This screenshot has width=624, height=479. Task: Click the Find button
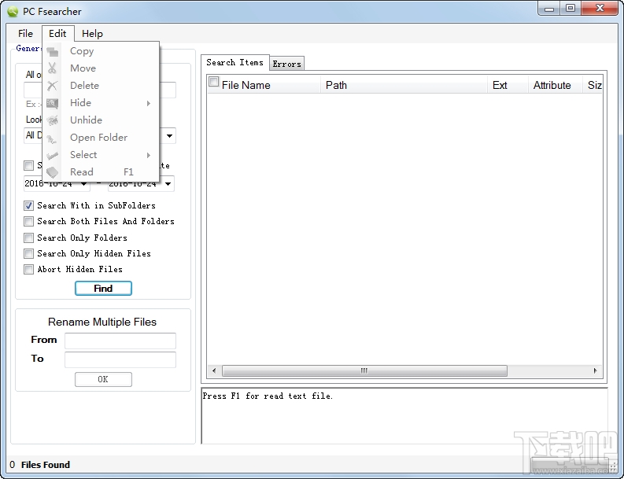coord(103,289)
